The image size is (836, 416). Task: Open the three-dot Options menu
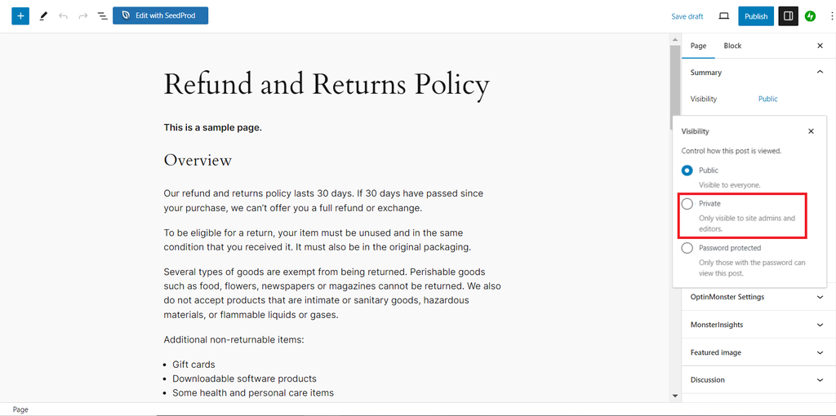(x=831, y=15)
